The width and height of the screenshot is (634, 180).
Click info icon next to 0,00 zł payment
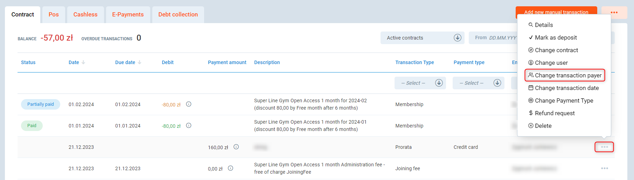coord(230,168)
